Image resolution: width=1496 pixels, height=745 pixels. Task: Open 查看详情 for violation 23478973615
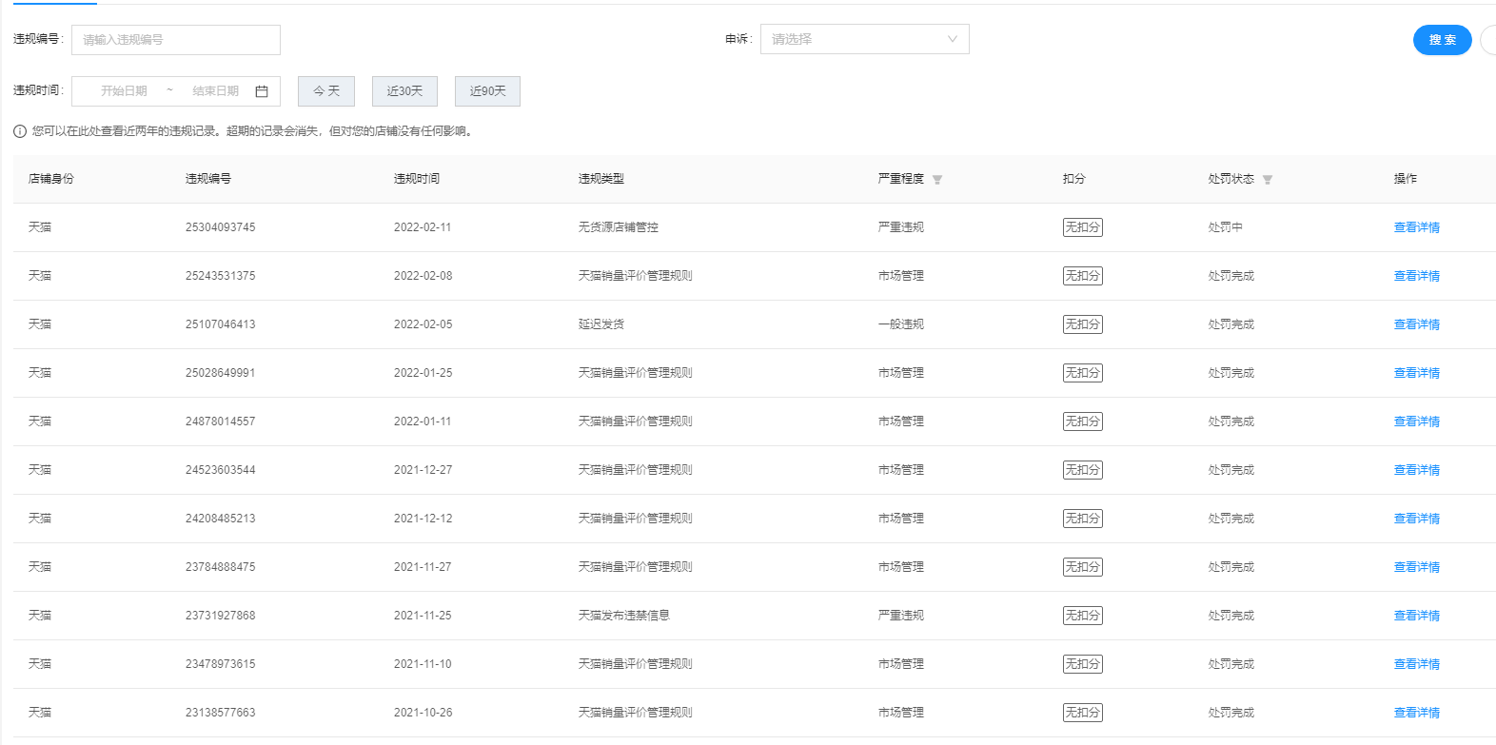[x=1417, y=664]
